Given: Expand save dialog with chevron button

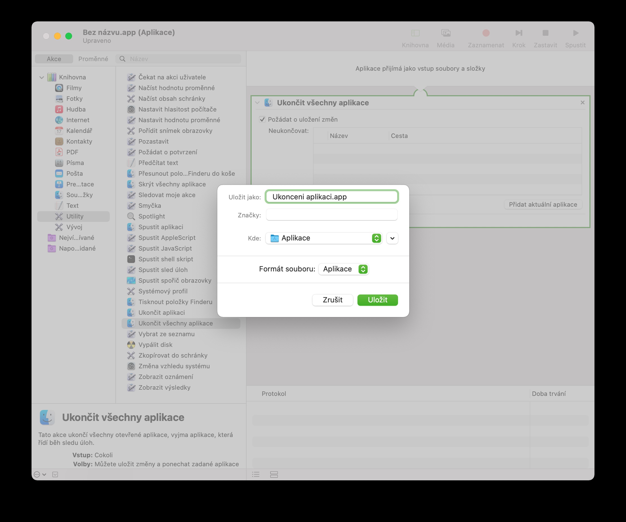Looking at the screenshot, I should coord(392,238).
